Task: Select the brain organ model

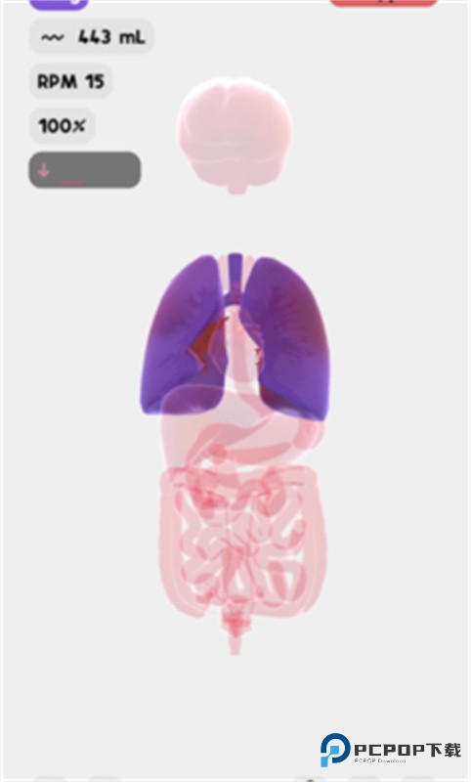Action: coord(235,135)
